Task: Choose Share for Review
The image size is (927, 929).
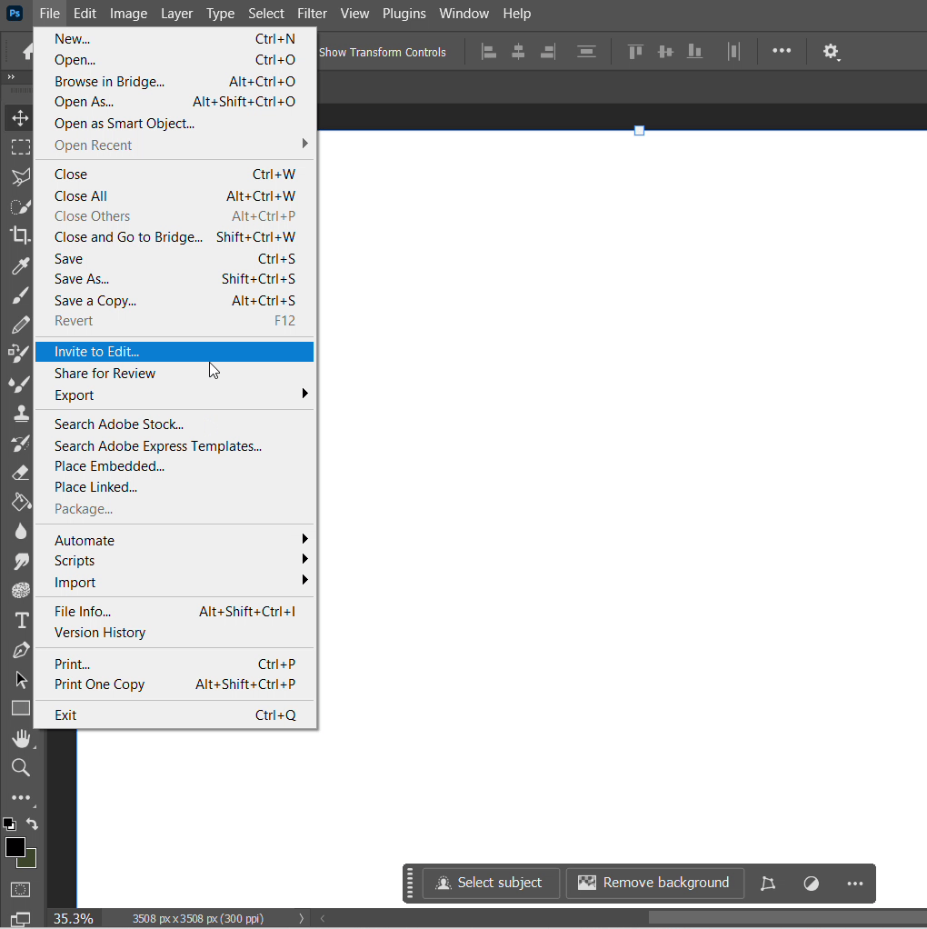Action: (174, 374)
